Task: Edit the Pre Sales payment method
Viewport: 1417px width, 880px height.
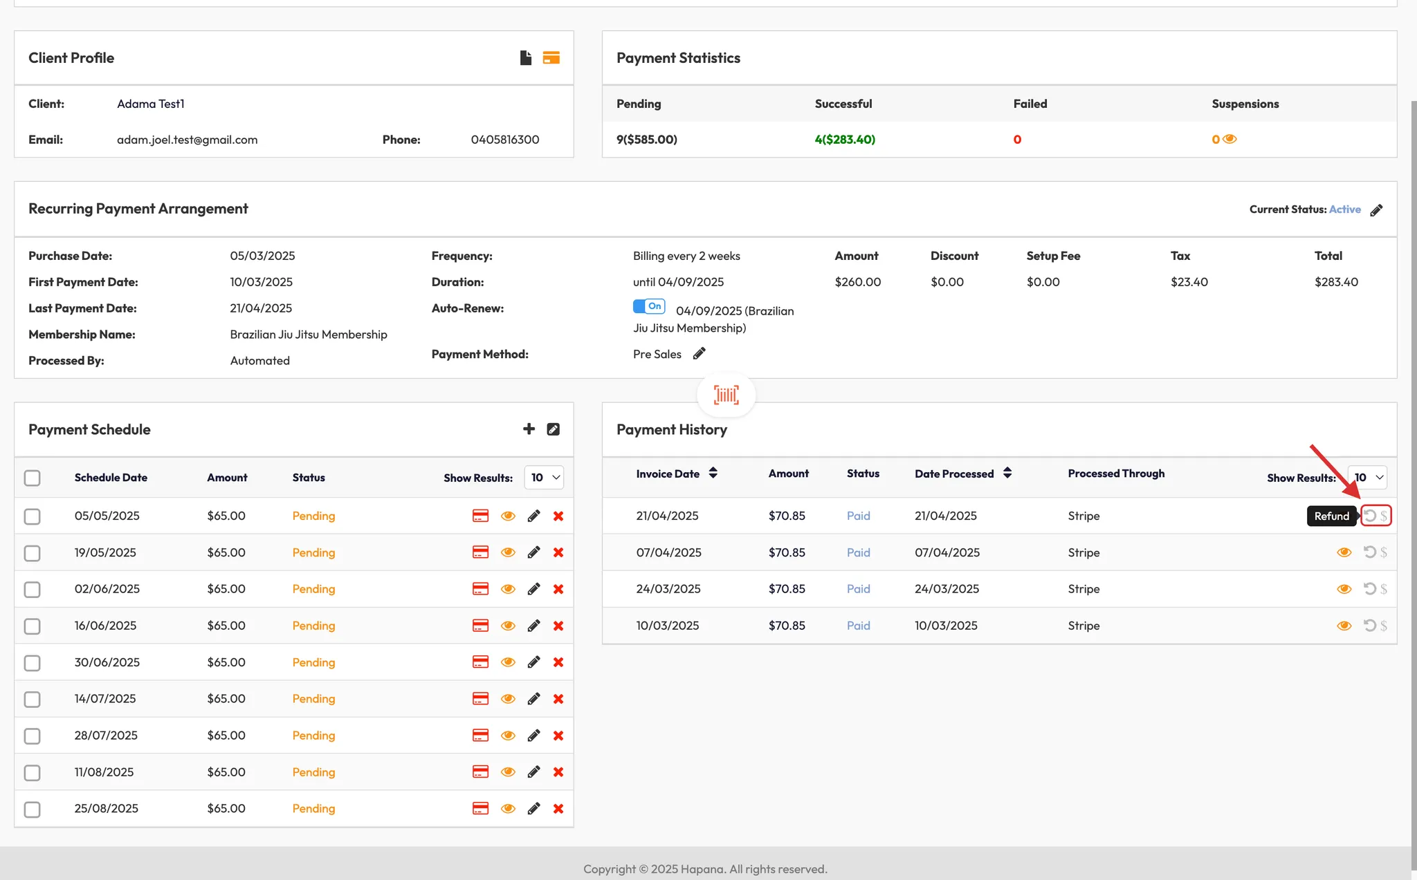Action: click(x=700, y=354)
